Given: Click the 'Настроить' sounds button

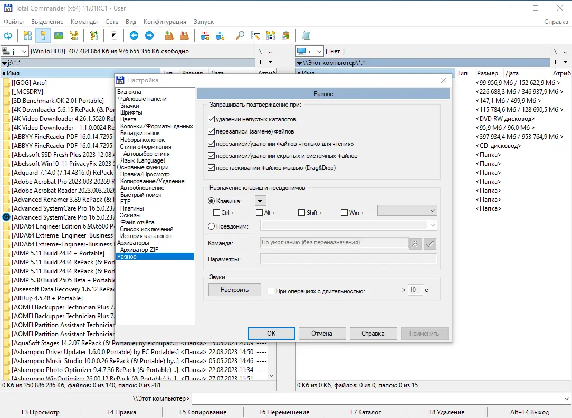Looking at the screenshot, I should pos(235,290).
